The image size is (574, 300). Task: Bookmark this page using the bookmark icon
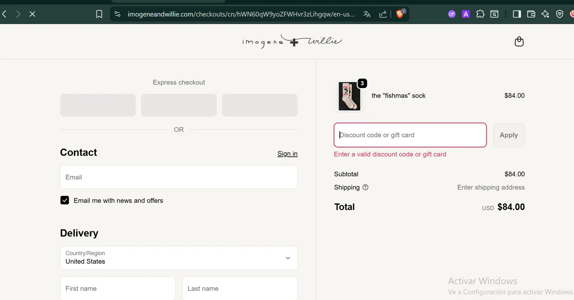click(x=99, y=14)
